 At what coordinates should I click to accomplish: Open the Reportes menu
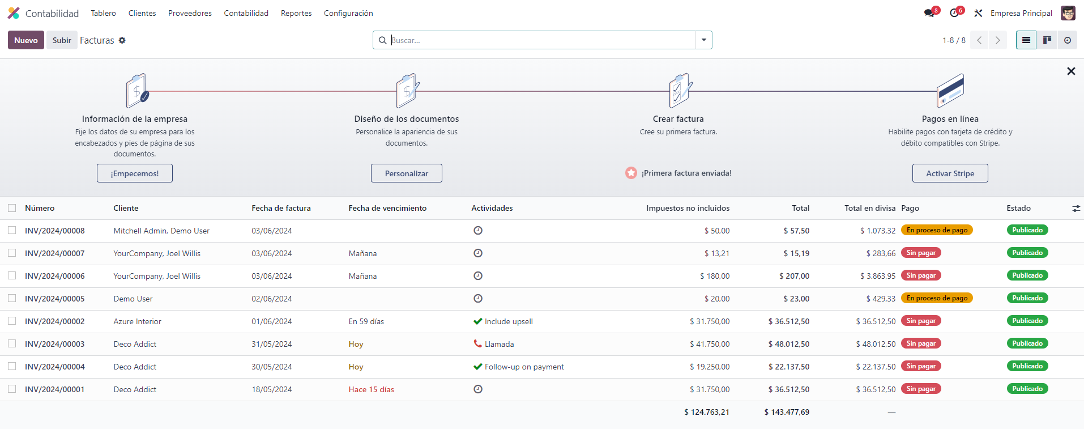point(296,13)
